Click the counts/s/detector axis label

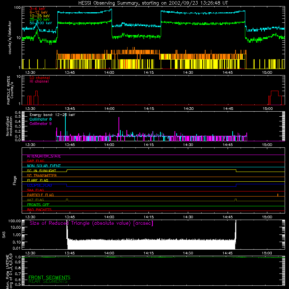pos(10,38)
